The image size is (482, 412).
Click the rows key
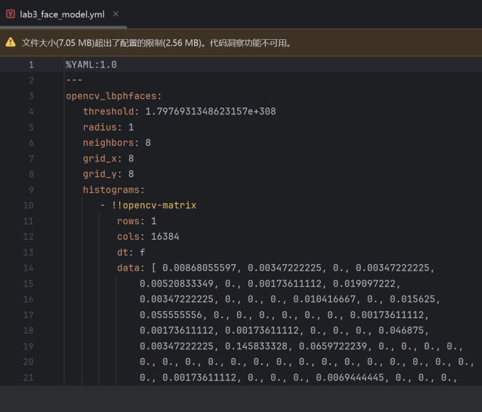tap(128, 220)
